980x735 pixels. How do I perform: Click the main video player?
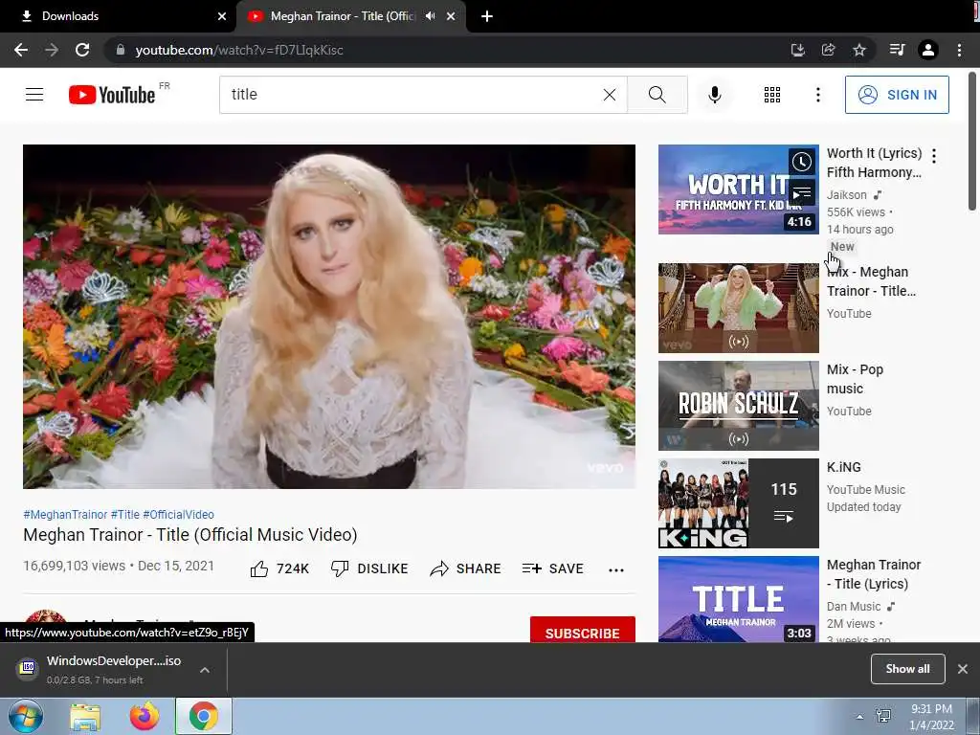pyautogui.click(x=329, y=316)
